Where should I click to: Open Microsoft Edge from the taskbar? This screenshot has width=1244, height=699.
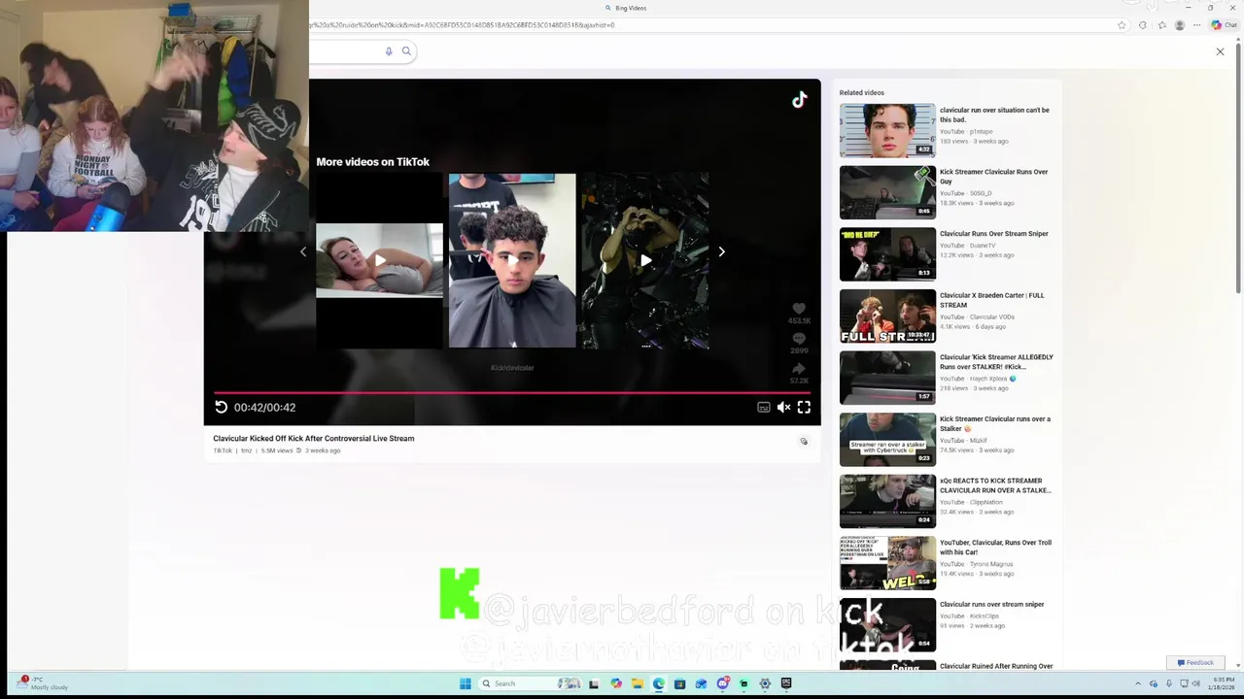coord(658,683)
